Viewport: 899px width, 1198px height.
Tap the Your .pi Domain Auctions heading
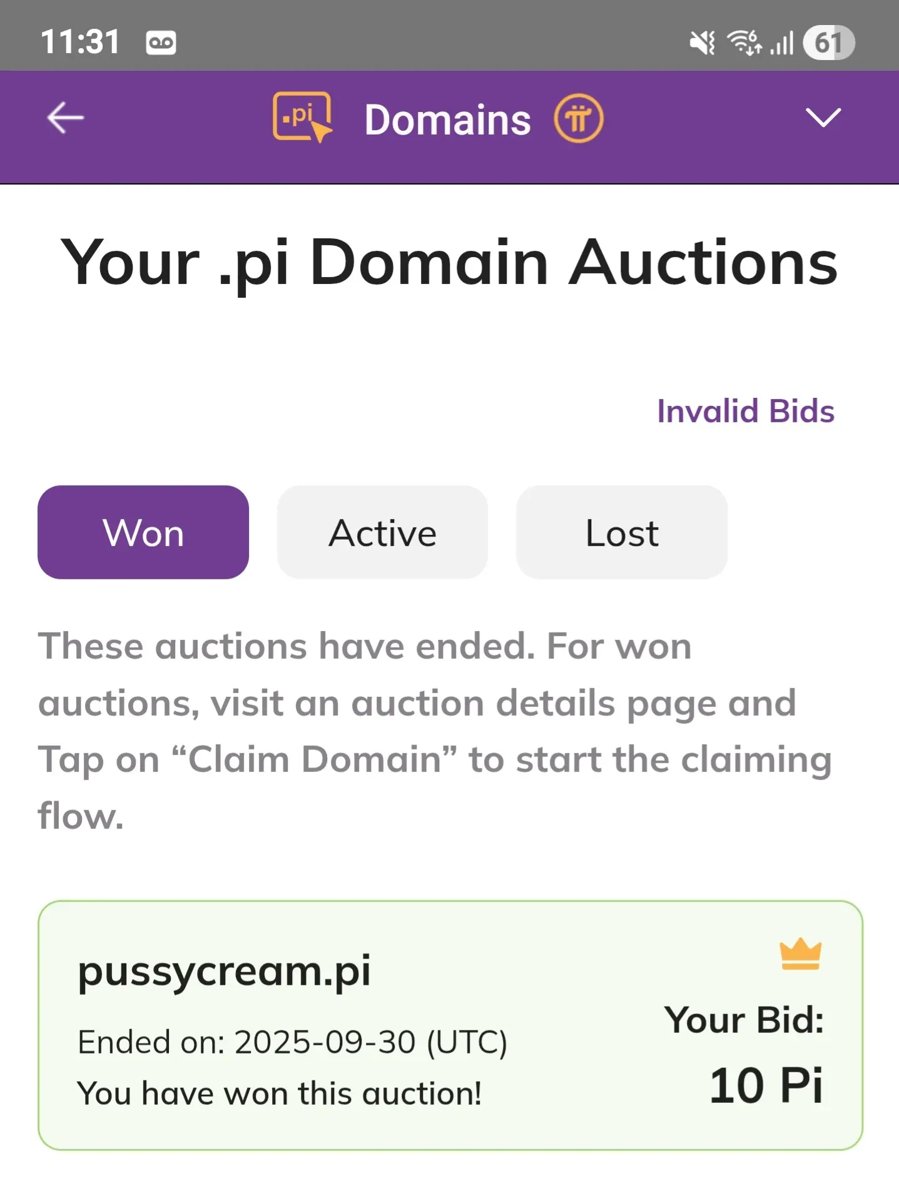449,263
